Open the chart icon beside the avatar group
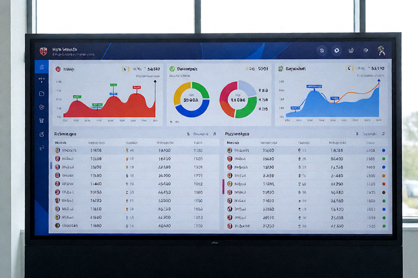 [x=351, y=50]
